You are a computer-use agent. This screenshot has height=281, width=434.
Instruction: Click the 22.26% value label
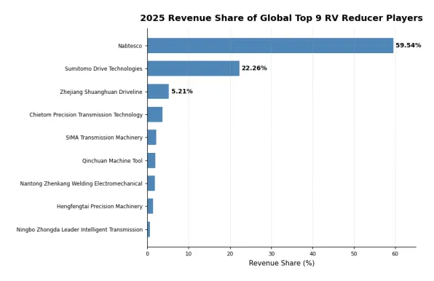coord(254,68)
